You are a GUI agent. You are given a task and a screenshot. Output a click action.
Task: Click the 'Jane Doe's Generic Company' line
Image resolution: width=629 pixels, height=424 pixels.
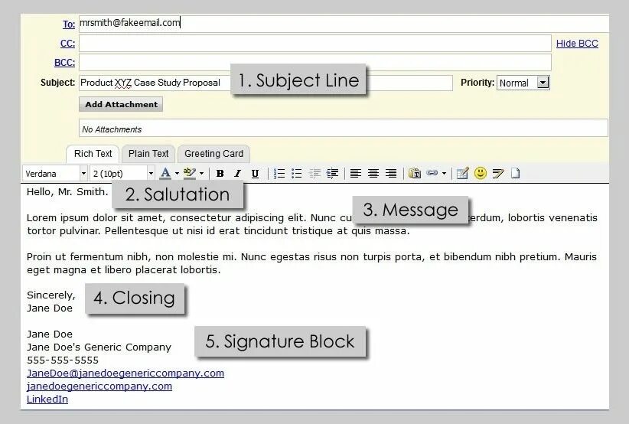(99, 347)
